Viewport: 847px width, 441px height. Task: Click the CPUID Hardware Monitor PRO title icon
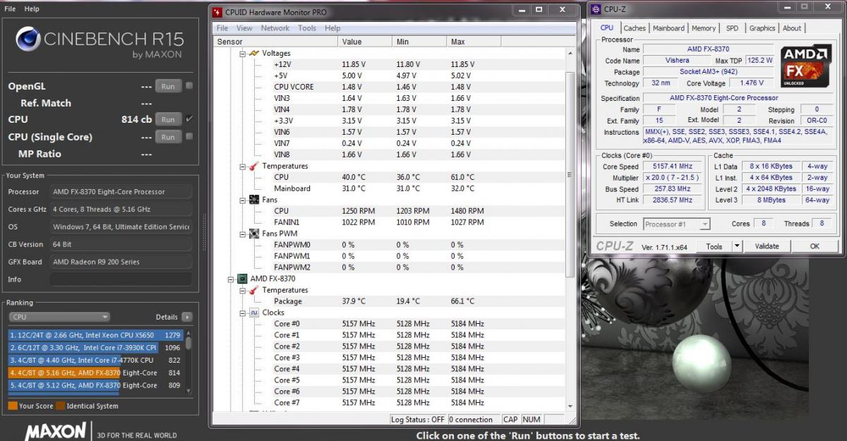(217, 12)
